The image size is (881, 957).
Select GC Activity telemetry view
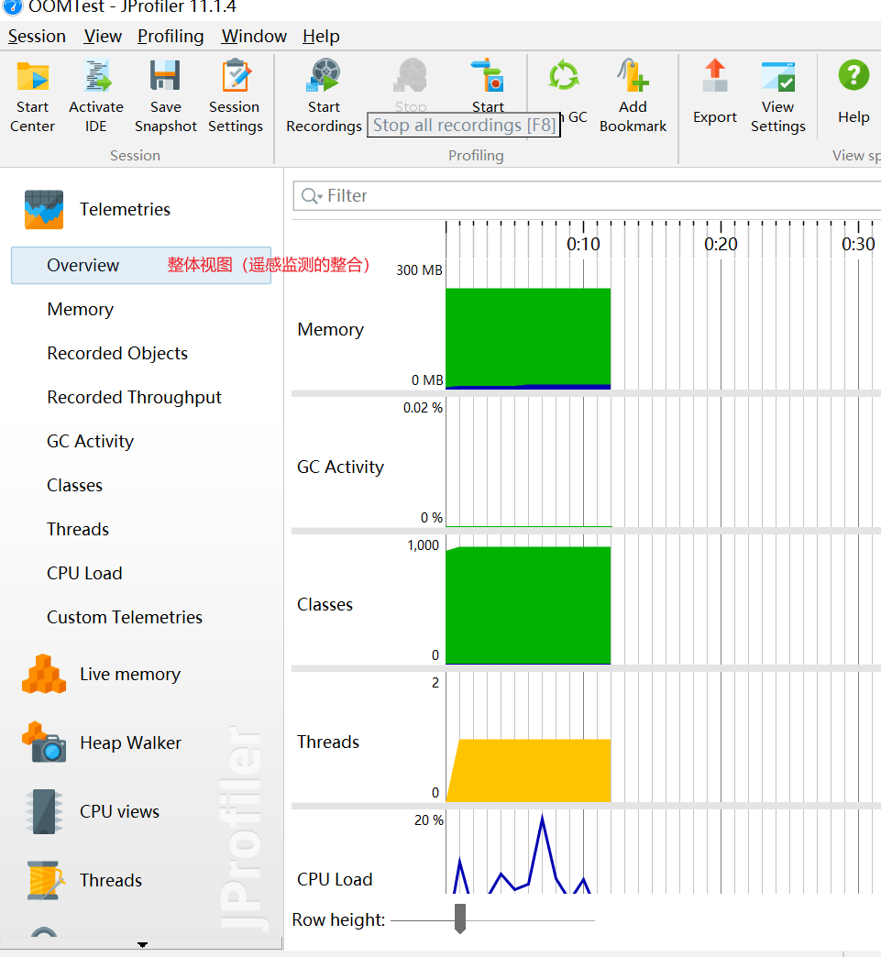[90, 441]
